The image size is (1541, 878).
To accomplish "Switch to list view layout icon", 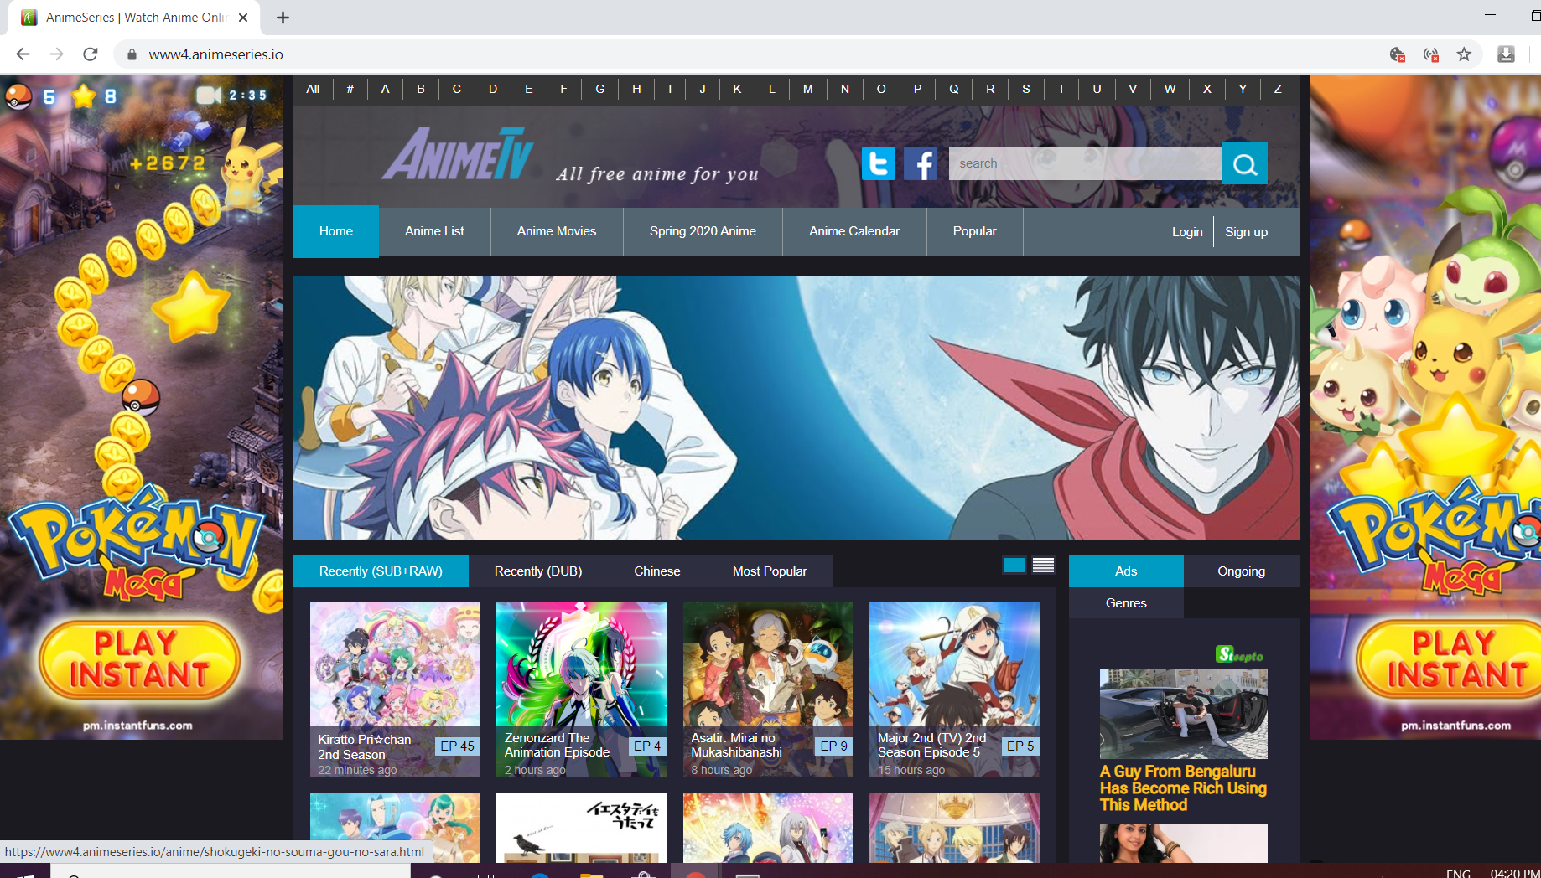I will [1043, 566].
